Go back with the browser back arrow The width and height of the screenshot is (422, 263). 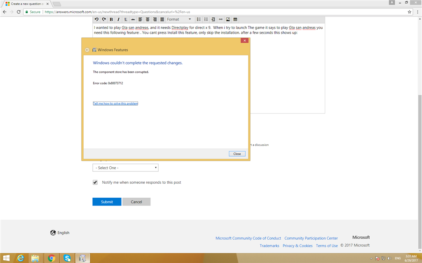[5, 12]
